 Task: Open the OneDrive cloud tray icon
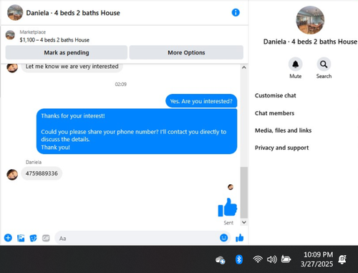coord(221,260)
